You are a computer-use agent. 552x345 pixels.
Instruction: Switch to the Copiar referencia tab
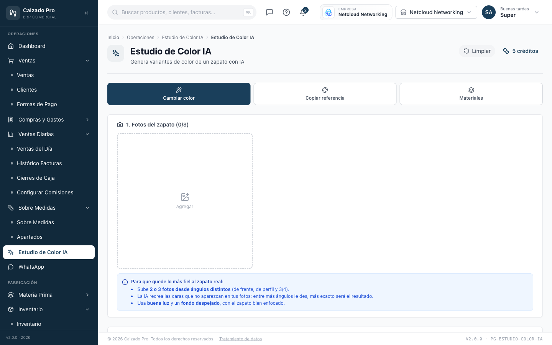[325, 94]
